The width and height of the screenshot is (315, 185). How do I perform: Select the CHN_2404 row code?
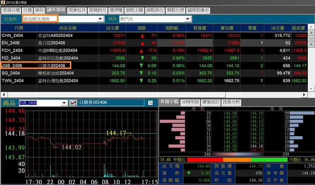(12, 36)
